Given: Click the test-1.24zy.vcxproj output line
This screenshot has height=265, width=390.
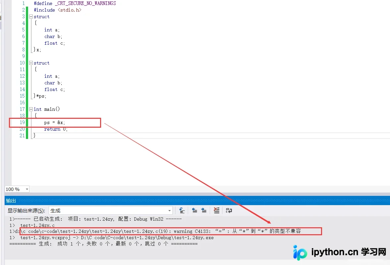Looking at the screenshot, I should coord(111,238).
